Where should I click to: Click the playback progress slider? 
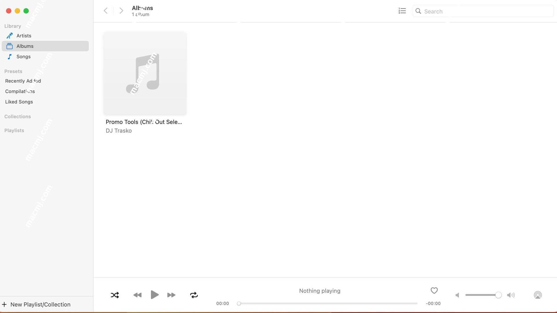pyautogui.click(x=327, y=303)
